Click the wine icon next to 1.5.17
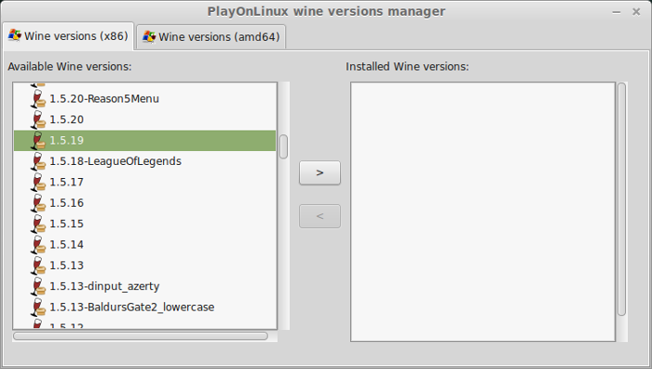Image resolution: width=652 pixels, height=369 pixels. (38, 183)
